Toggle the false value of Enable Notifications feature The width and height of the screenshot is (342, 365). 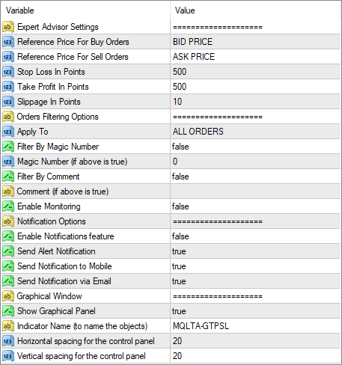[255, 236]
